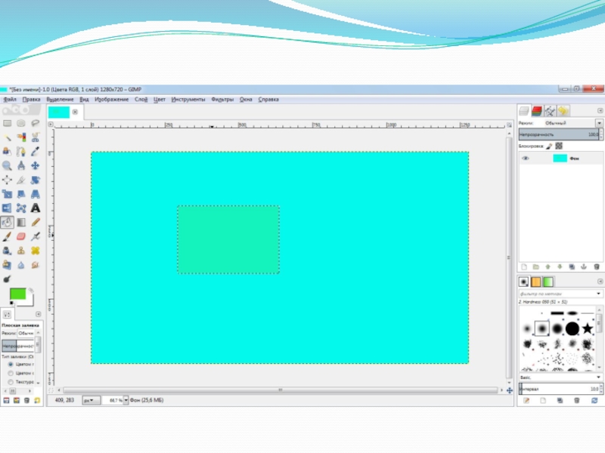Expand the brush tag filter dropdown
The width and height of the screenshot is (605, 453).
pyautogui.click(x=599, y=292)
